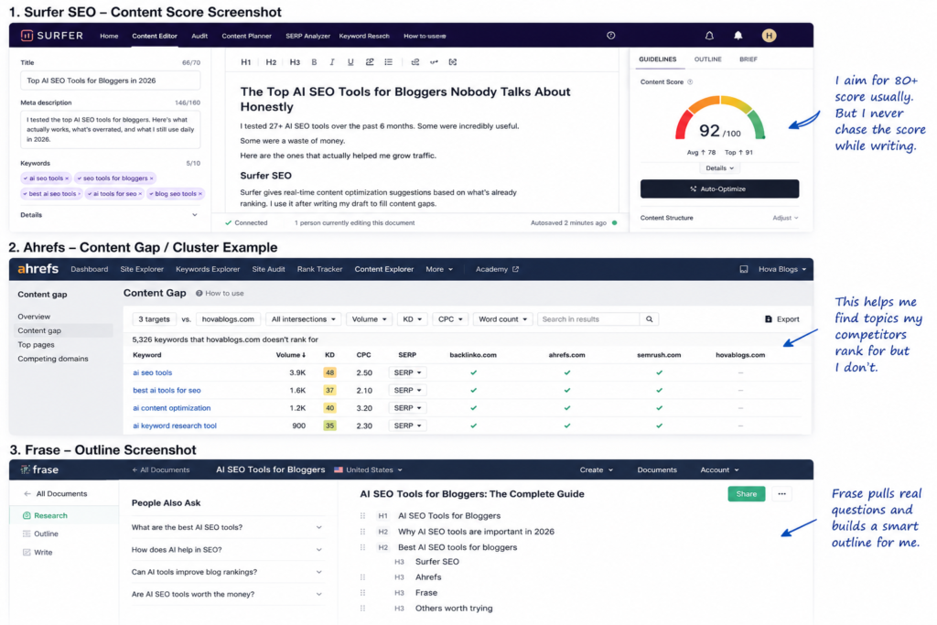Remove the 'seo tools for bloggers' keyword tag
The width and height of the screenshot is (937, 625).
click(152, 178)
